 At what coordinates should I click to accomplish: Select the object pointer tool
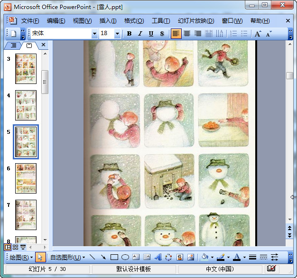40,257
